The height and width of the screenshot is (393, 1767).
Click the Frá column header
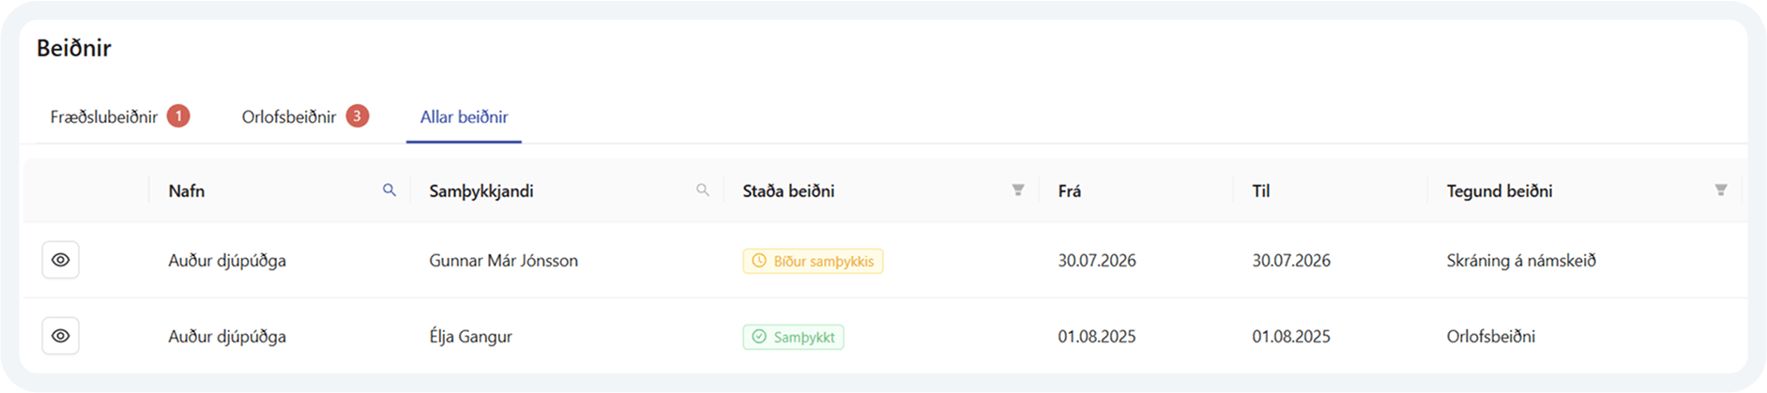point(1070,191)
